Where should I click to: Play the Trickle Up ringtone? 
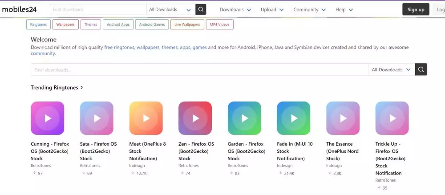(x=392, y=118)
